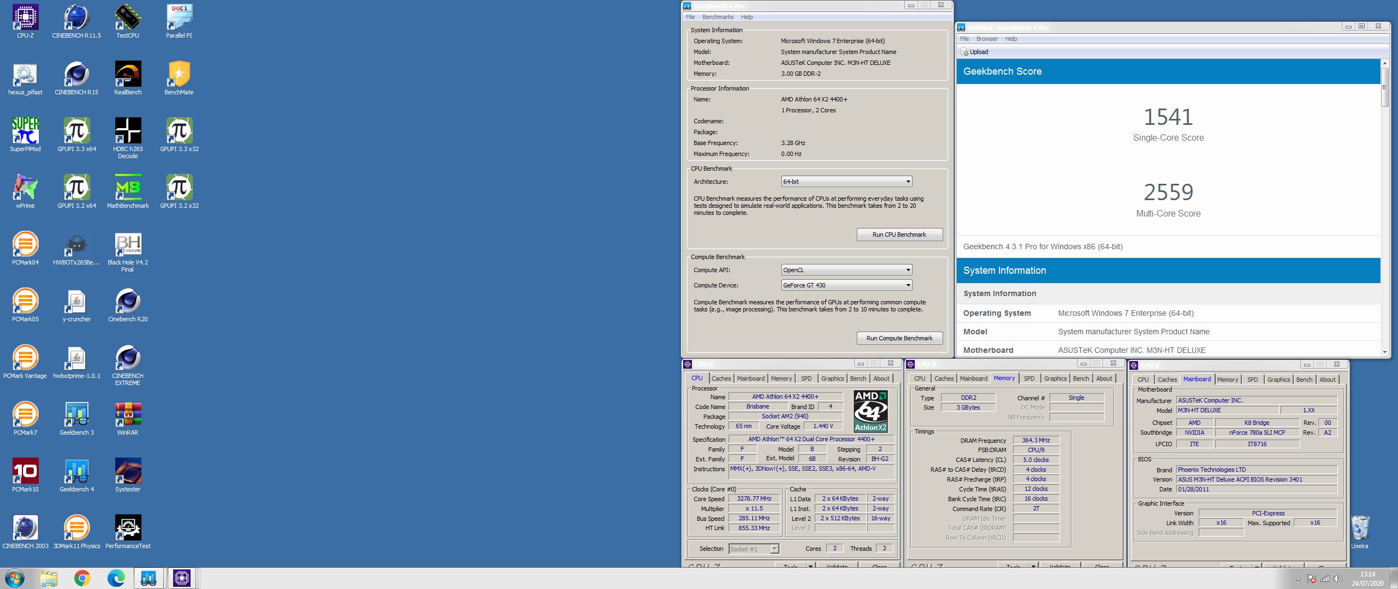
Task: Click BIOS Version field in CPU-Z Mainboard
Action: pyautogui.click(x=1257, y=479)
